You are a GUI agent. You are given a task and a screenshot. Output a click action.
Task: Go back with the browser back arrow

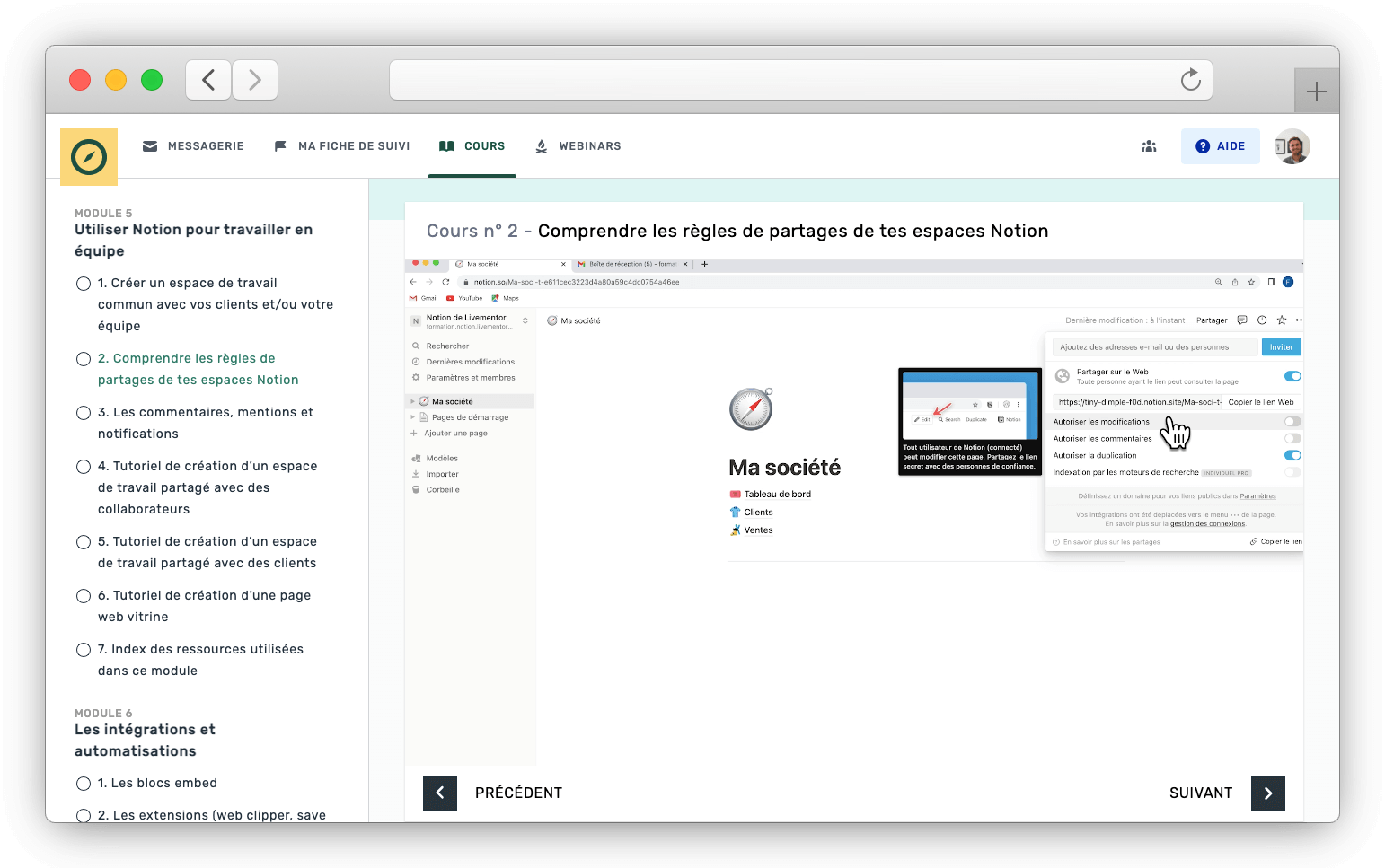[x=208, y=80]
